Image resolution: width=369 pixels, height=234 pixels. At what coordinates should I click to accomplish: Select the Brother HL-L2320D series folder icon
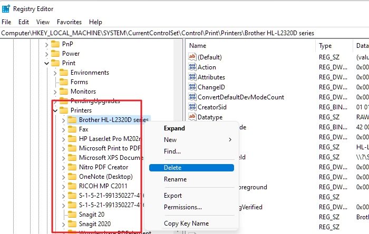click(x=72, y=120)
